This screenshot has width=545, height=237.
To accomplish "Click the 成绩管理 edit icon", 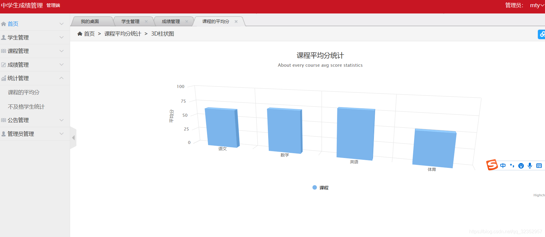I will 4,65.
